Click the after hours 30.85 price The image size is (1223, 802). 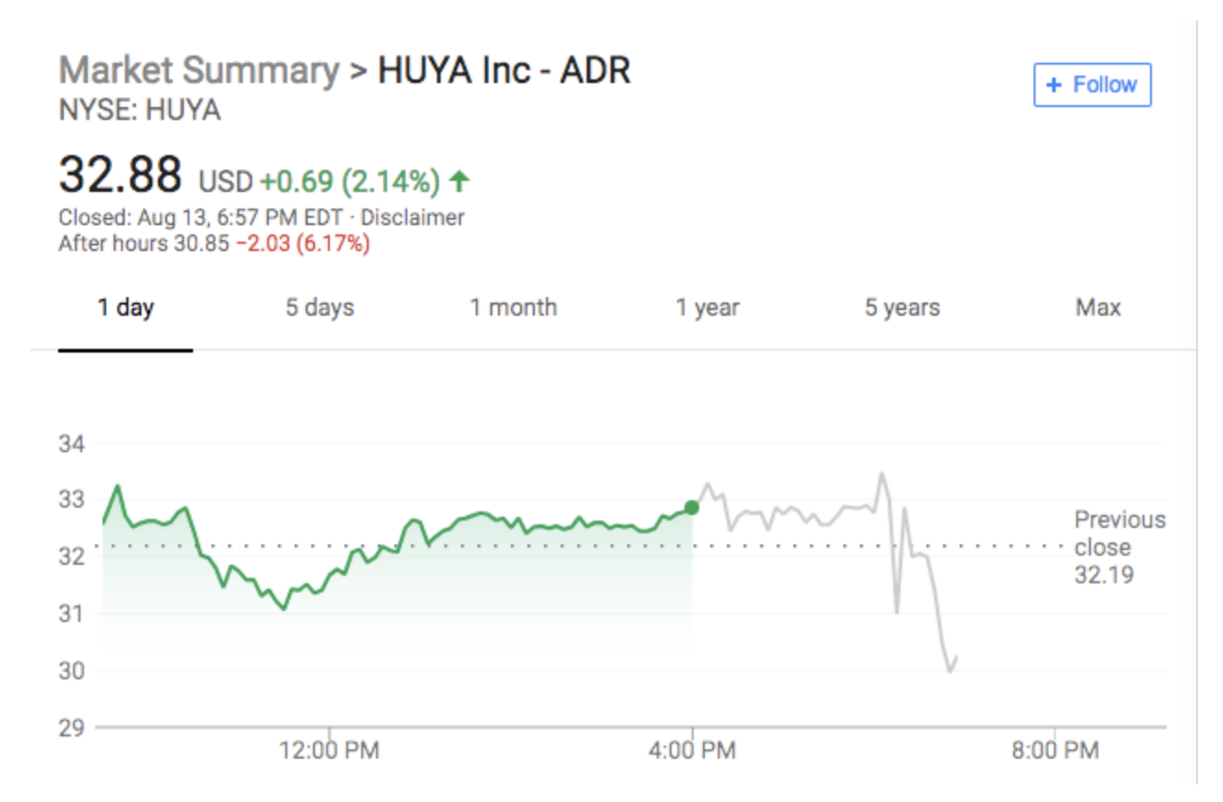pos(201,245)
